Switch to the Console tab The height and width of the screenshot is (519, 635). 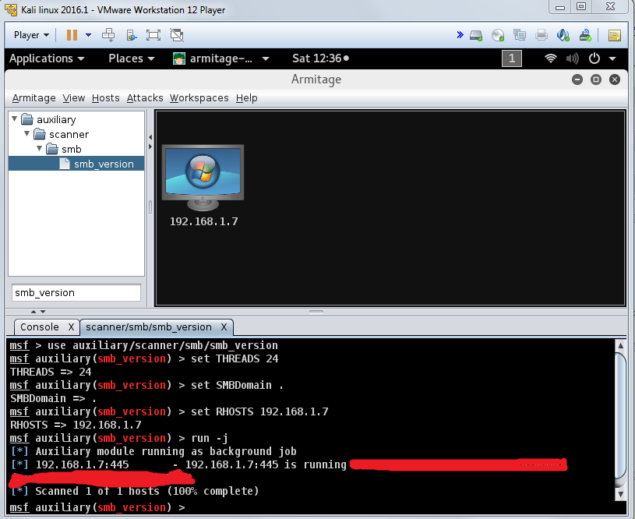point(39,327)
